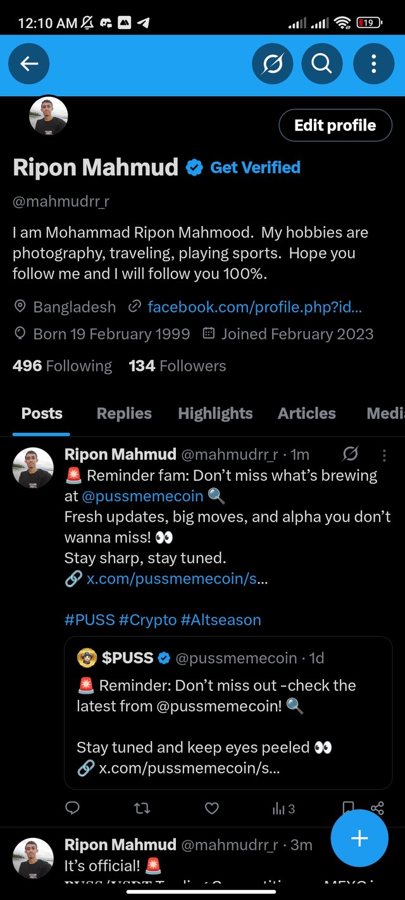The width and height of the screenshot is (405, 900).
Task: Tap the search magnifier icon
Action: click(322, 63)
